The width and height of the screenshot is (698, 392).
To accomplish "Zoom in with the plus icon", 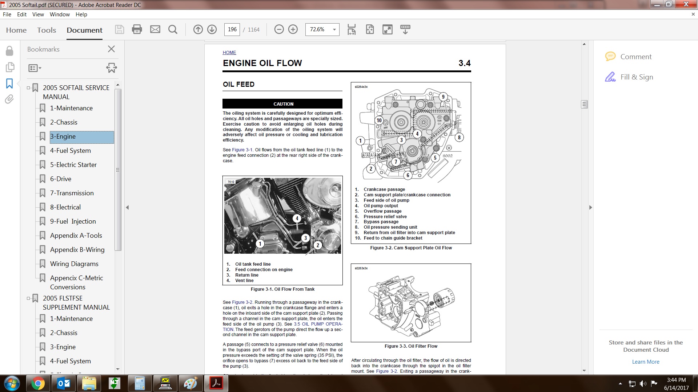I will 293,29.
